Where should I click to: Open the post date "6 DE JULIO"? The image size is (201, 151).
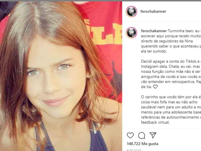(134, 150)
